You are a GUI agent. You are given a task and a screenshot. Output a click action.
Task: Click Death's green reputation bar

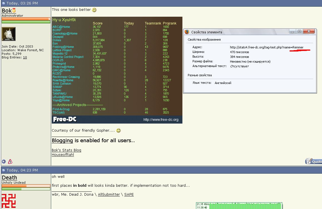[x=26, y=189]
